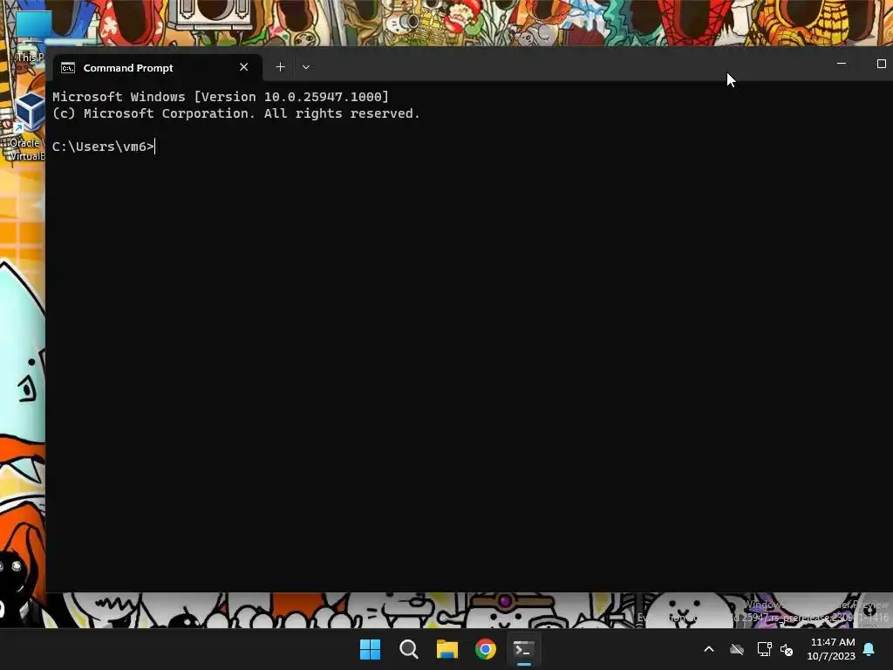Open the clock showing 11:47 AM
The width and height of the screenshot is (893, 670).
831,649
